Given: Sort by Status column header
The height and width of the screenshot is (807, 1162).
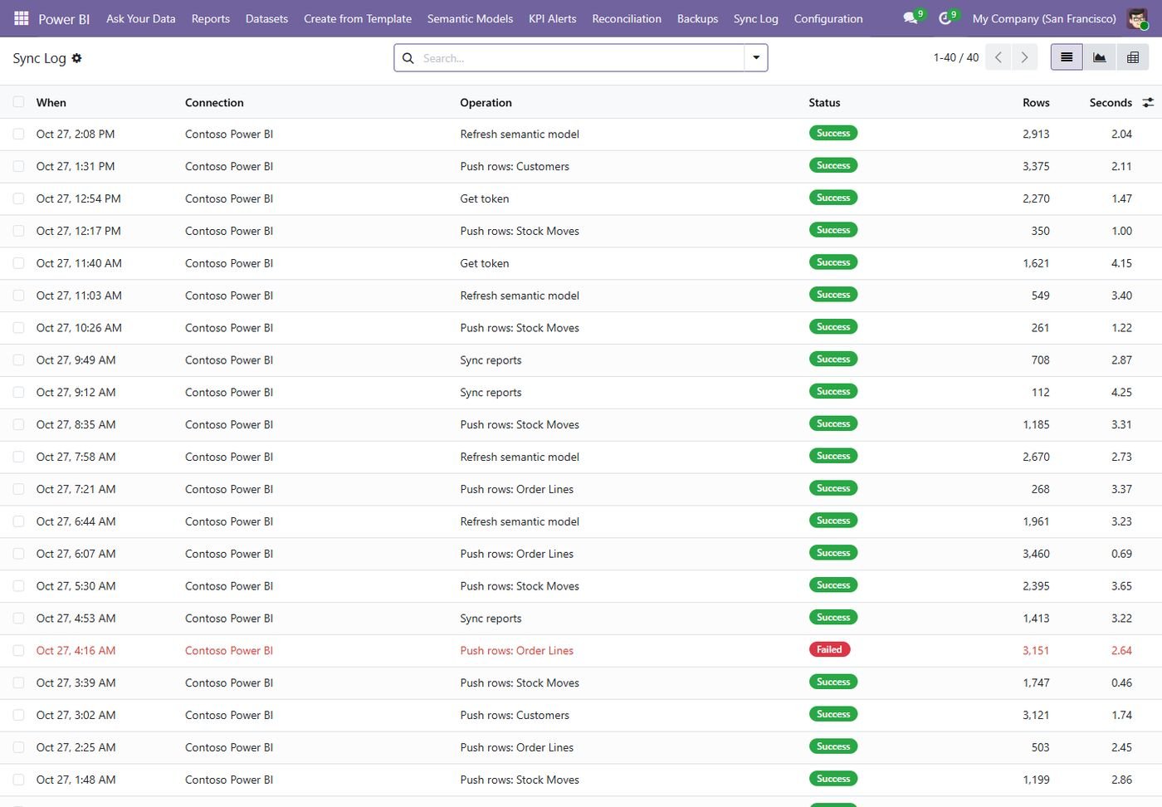Looking at the screenshot, I should 824,102.
